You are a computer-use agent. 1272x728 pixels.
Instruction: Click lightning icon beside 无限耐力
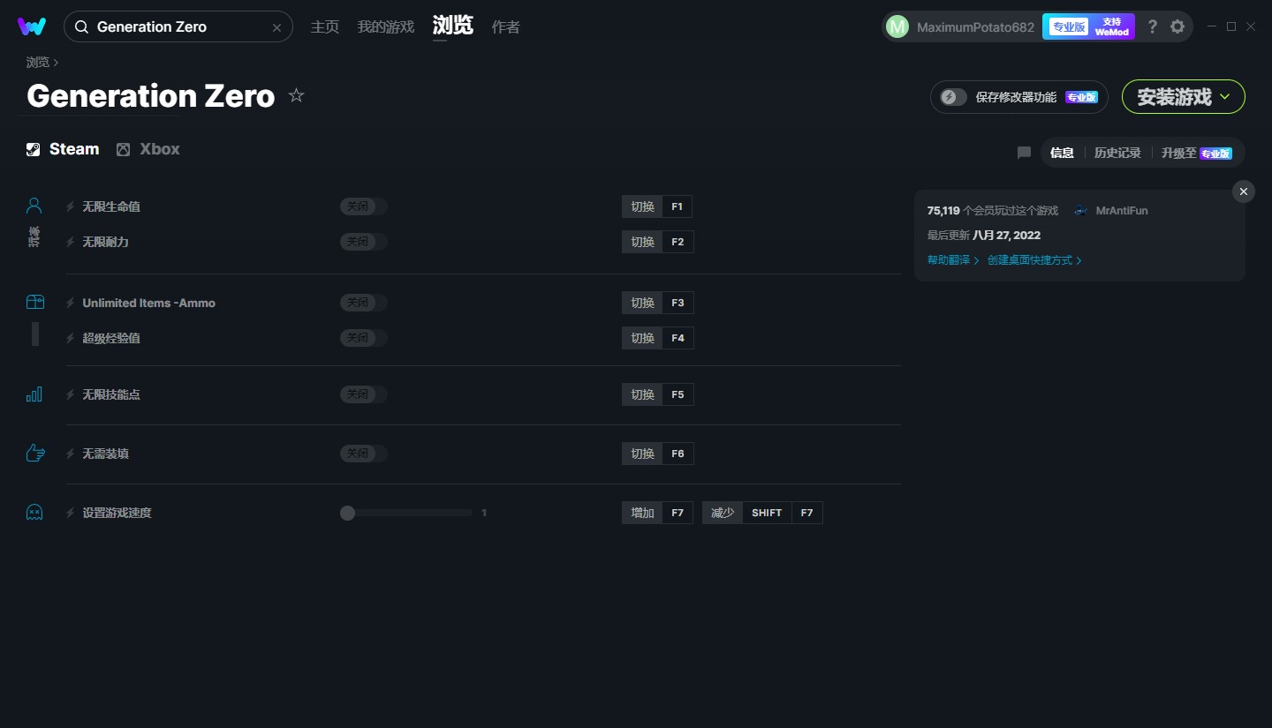click(x=71, y=242)
